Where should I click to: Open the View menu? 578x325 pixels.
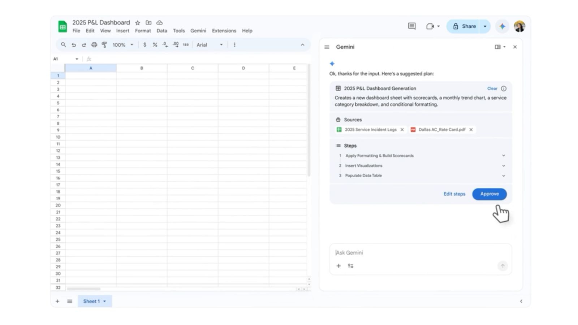point(105,31)
